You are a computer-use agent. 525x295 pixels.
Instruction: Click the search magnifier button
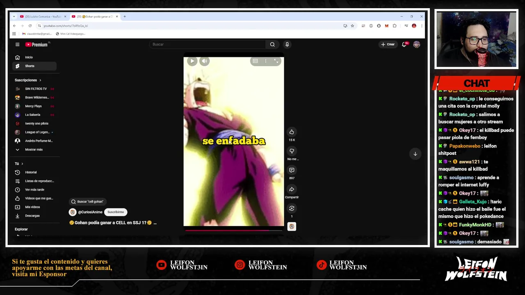272,44
